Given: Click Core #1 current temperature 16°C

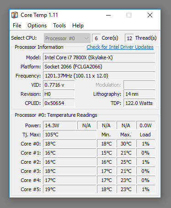Looking at the screenshot, I should point(69,153).
